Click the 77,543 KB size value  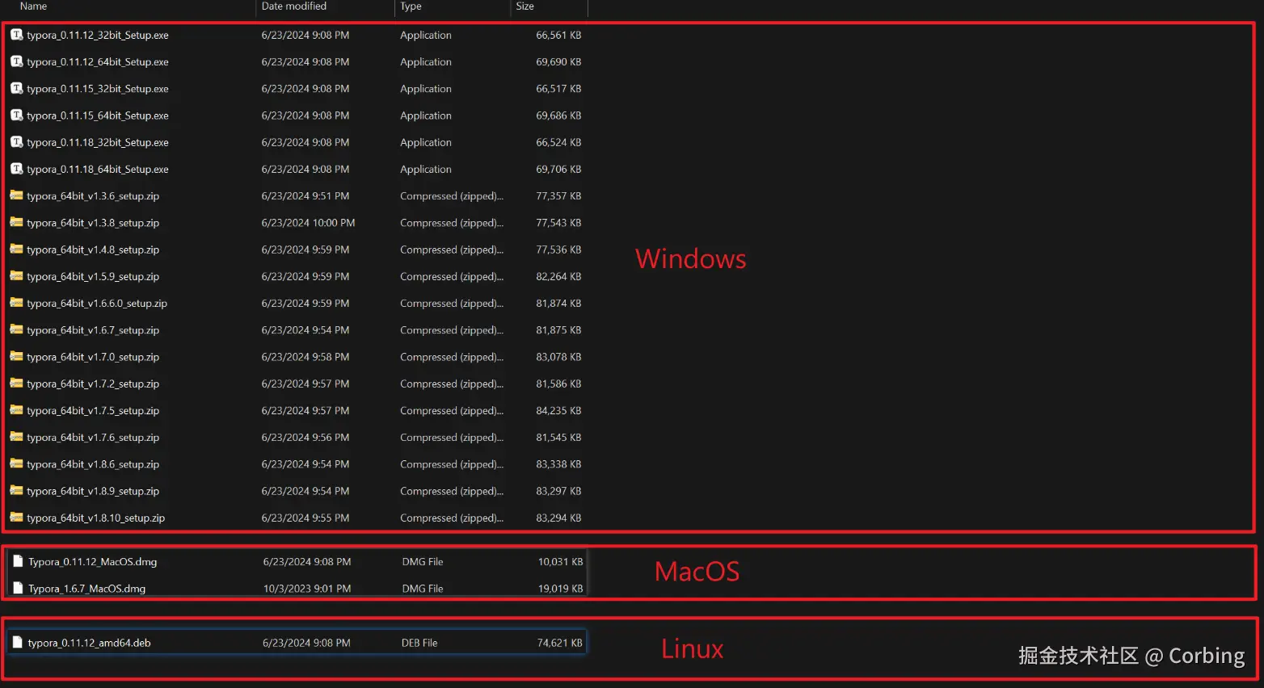click(x=558, y=223)
